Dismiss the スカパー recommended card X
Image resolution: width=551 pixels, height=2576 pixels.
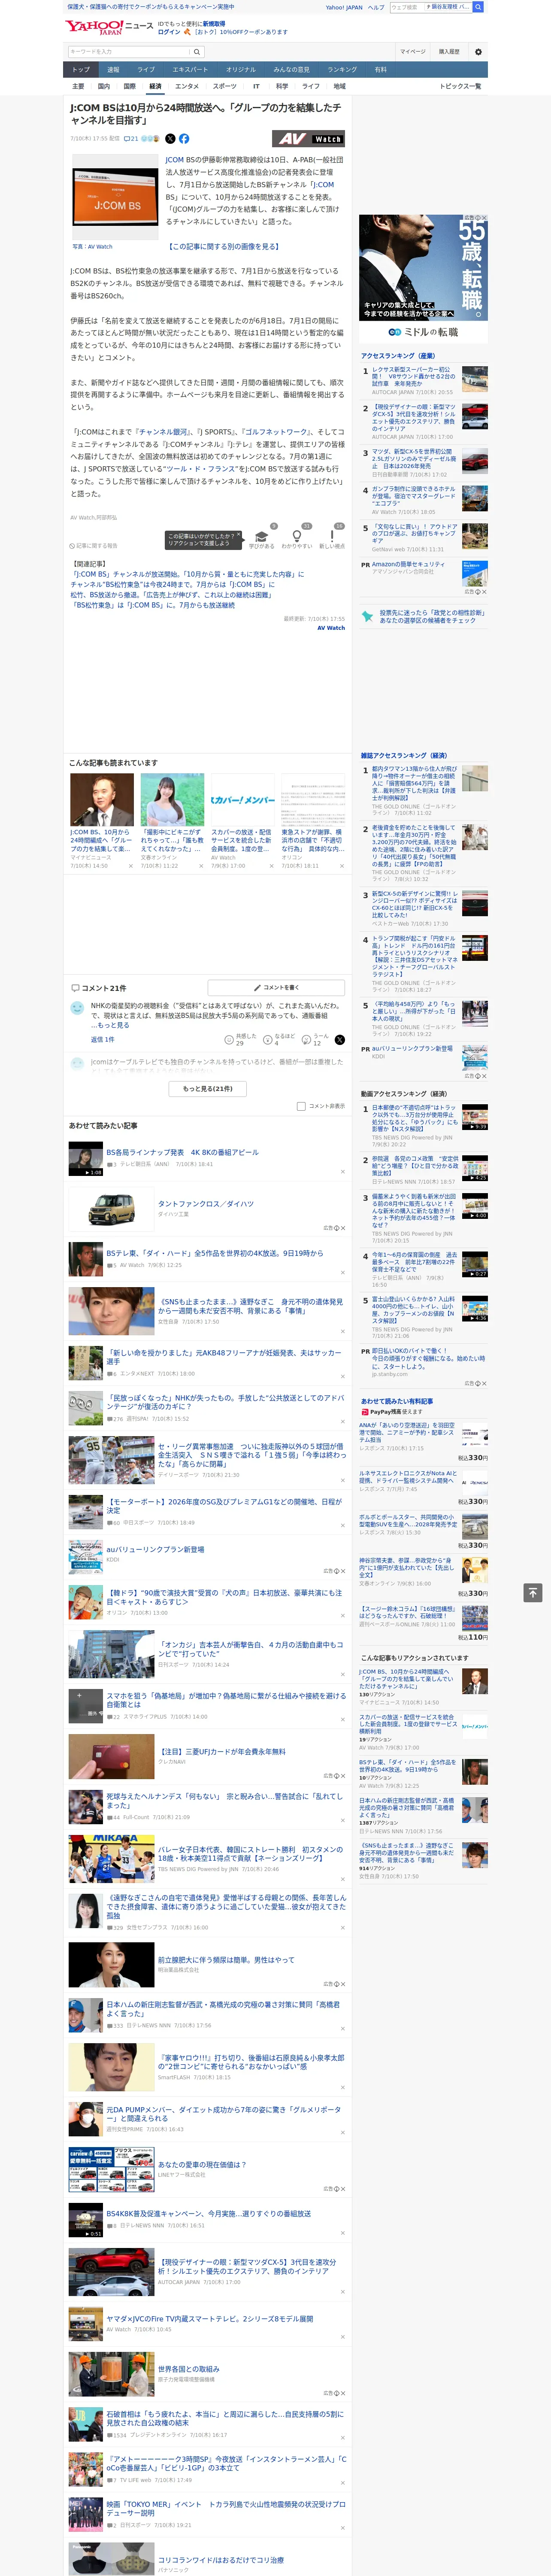pyautogui.click(x=271, y=866)
